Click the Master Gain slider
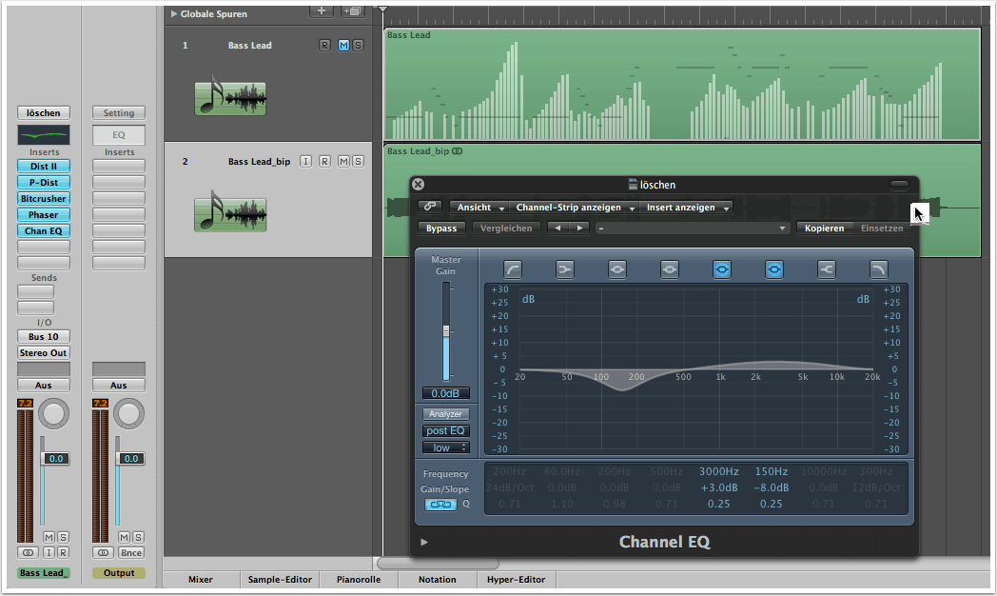 (x=446, y=331)
